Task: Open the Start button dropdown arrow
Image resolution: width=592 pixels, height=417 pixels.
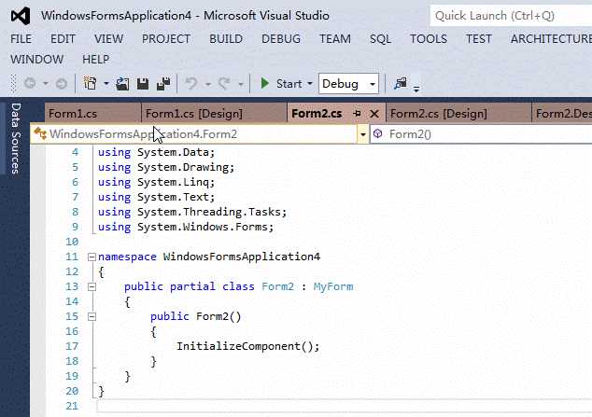Action: point(310,84)
